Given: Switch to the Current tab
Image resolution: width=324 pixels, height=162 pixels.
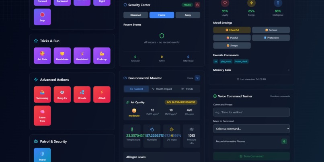Looking at the screenshot, I should click(x=136, y=89).
